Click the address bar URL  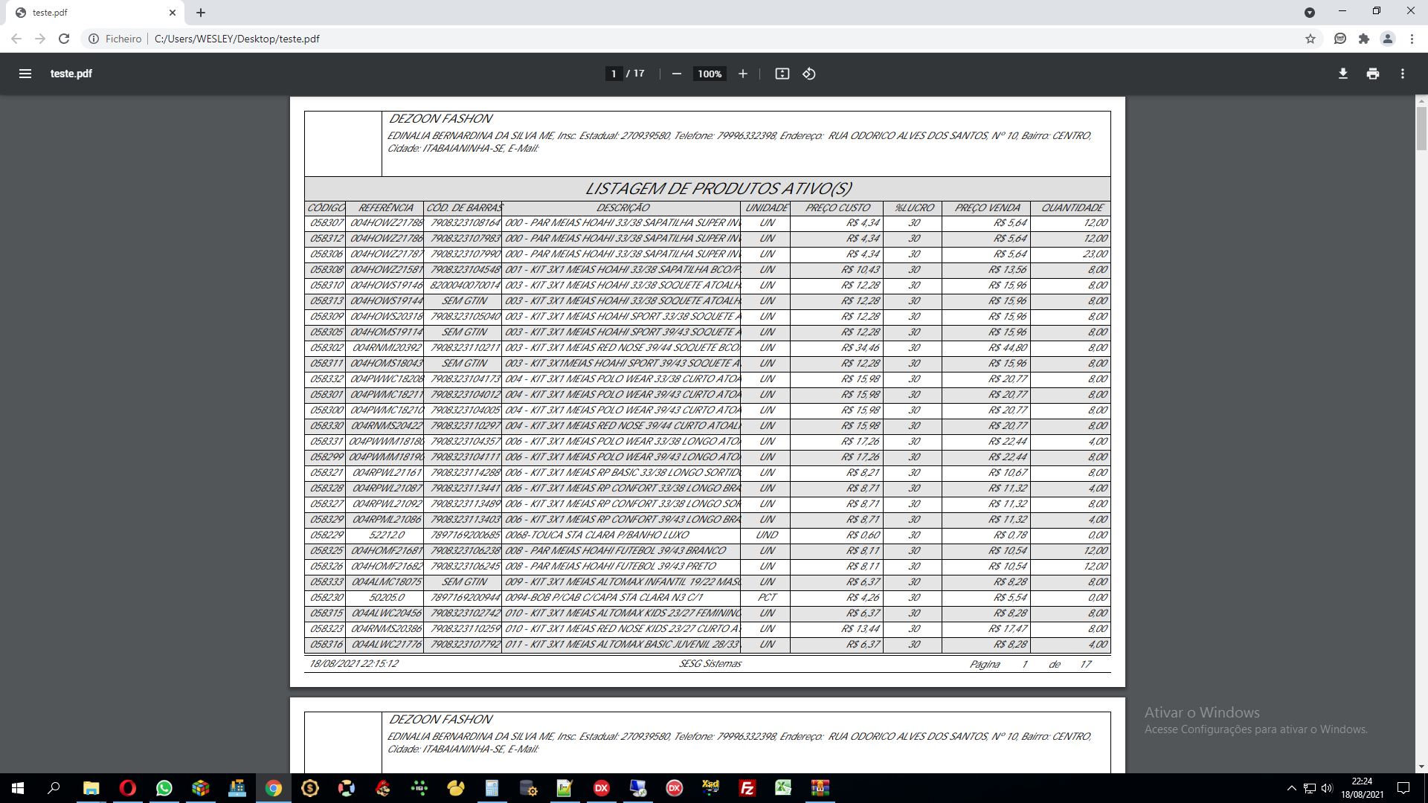tap(237, 39)
